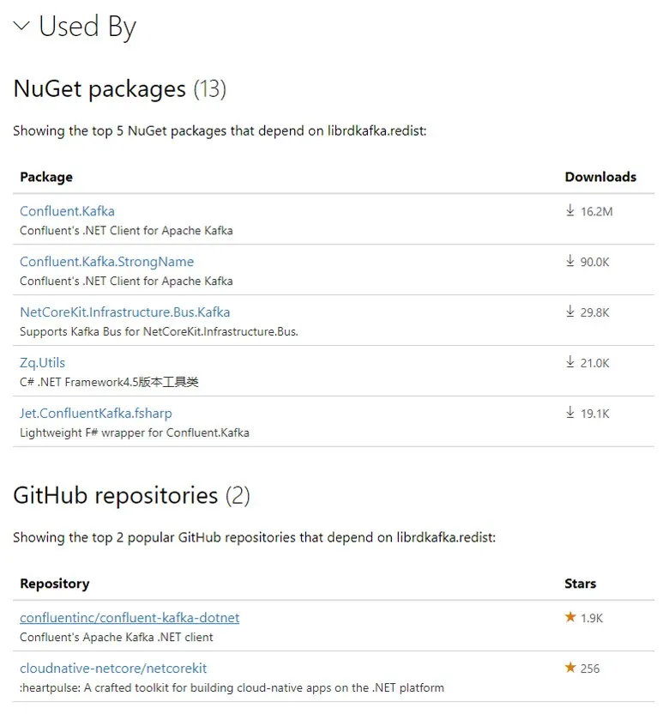
Task: Open the Confluent.Kafka package page
Action: coord(67,211)
